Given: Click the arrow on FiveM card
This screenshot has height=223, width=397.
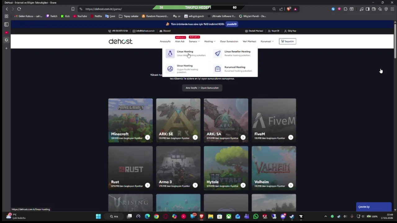Looking at the screenshot, I should tap(291, 138).
